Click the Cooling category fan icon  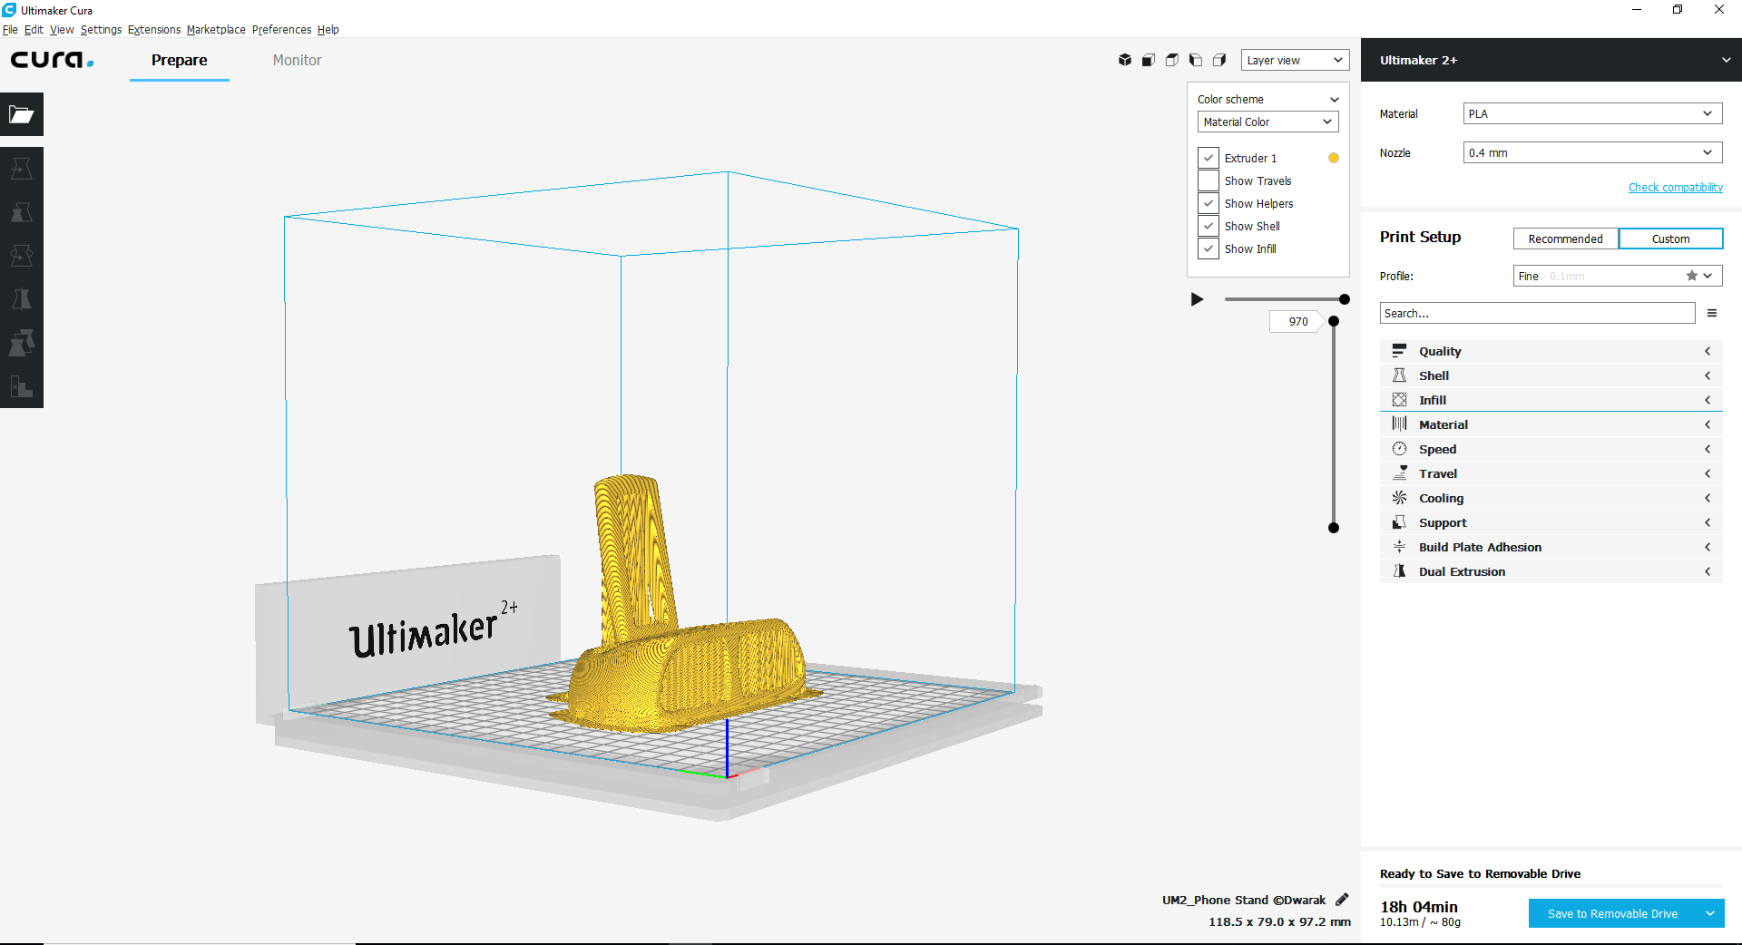(1400, 498)
